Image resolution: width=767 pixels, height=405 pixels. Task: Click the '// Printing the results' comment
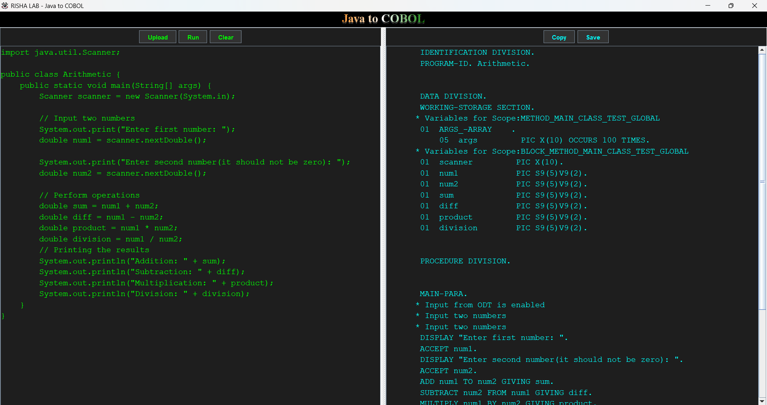94,250
